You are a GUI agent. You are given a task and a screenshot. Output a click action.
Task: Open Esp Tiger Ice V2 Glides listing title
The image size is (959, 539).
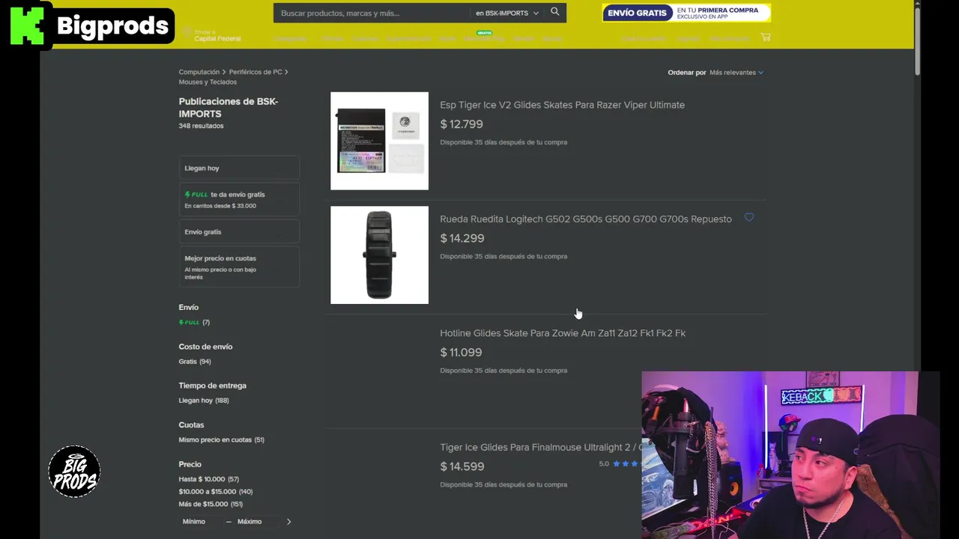pyautogui.click(x=562, y=105)
